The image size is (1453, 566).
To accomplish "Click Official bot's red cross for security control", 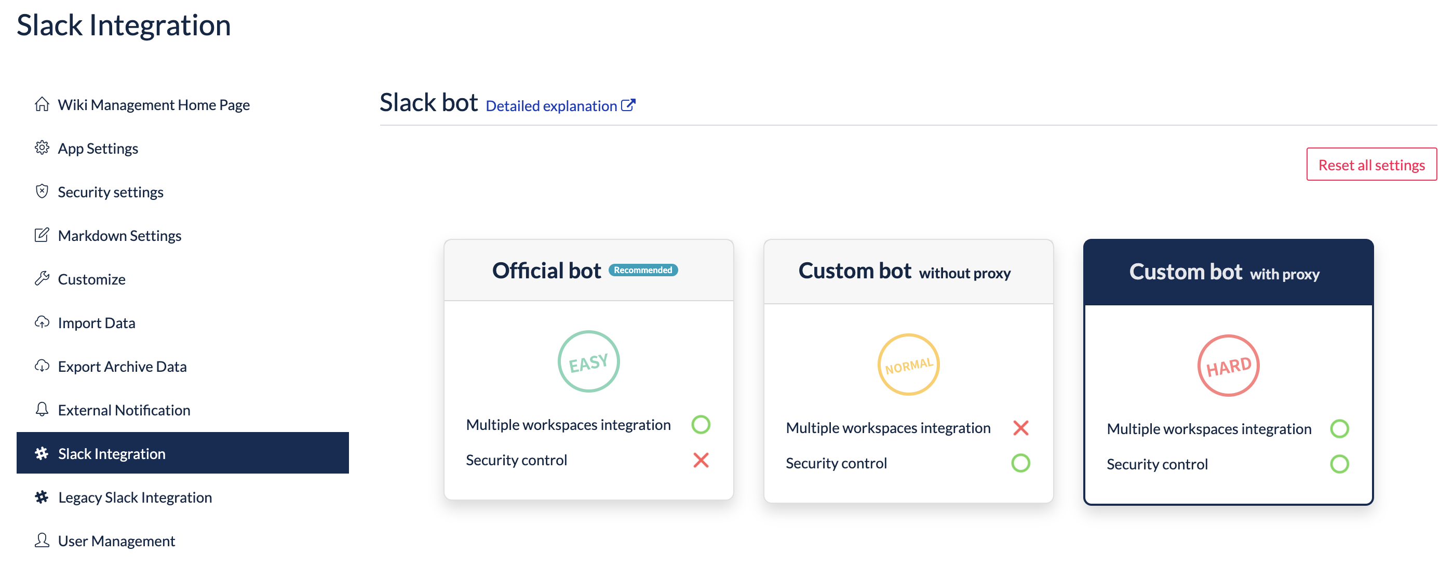I will [x=701, y=460].
